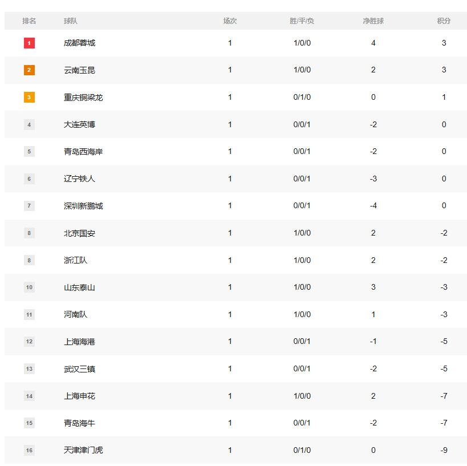Click the rank 16 badge icon
Screen dimensions: 467x466
pyautogui.click(x=29, y=450)
